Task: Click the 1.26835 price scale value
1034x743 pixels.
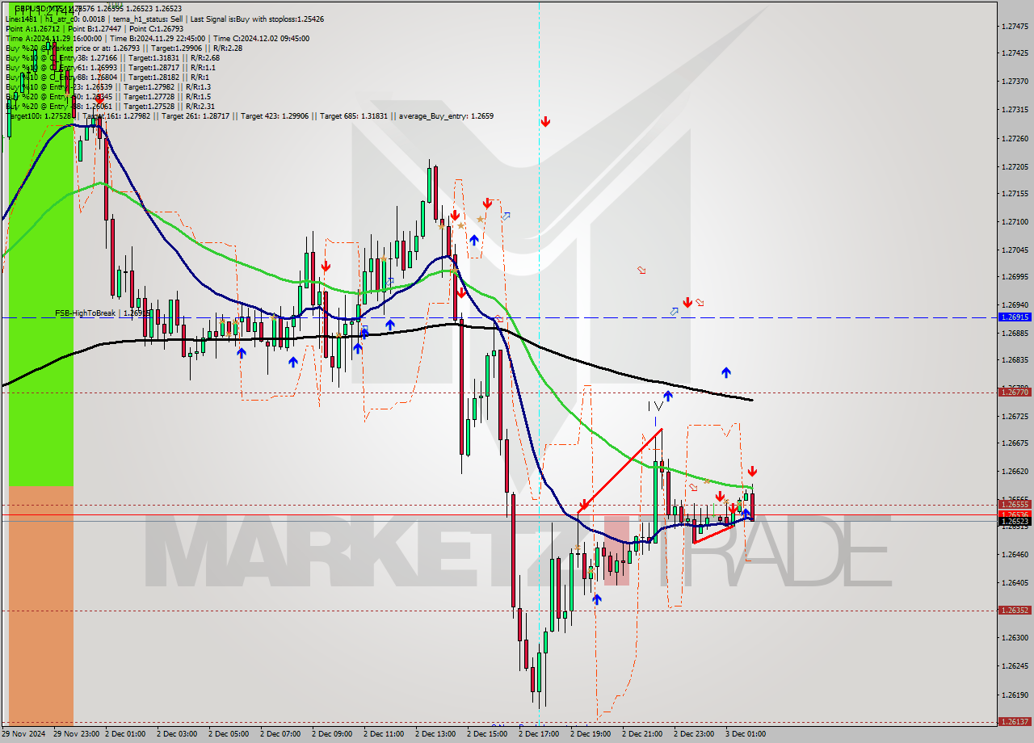Action: (x=1015, y=359)
